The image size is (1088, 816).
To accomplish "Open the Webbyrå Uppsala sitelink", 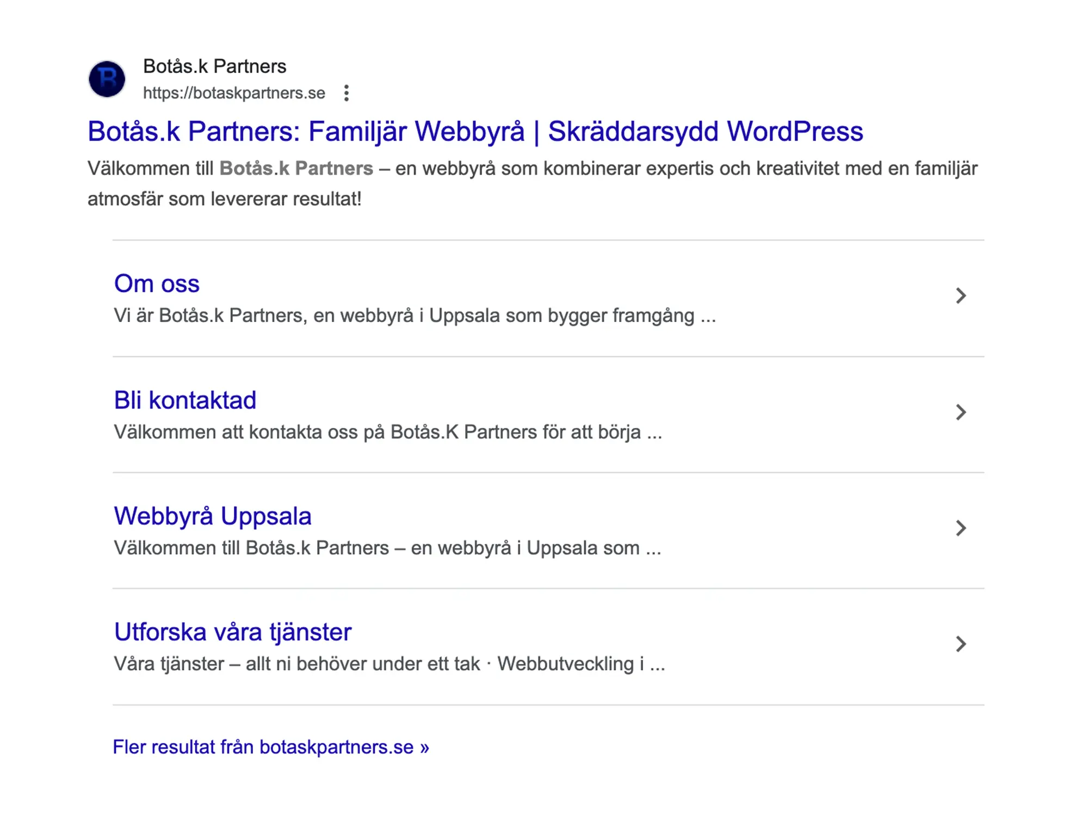I will coord(213,516).
